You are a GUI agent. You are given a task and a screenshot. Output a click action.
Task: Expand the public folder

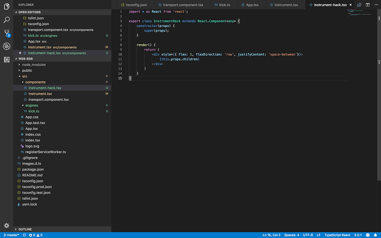[27, 70]
